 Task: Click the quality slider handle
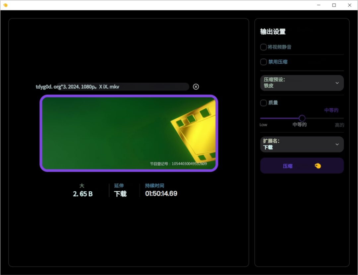tap(302, 118)
